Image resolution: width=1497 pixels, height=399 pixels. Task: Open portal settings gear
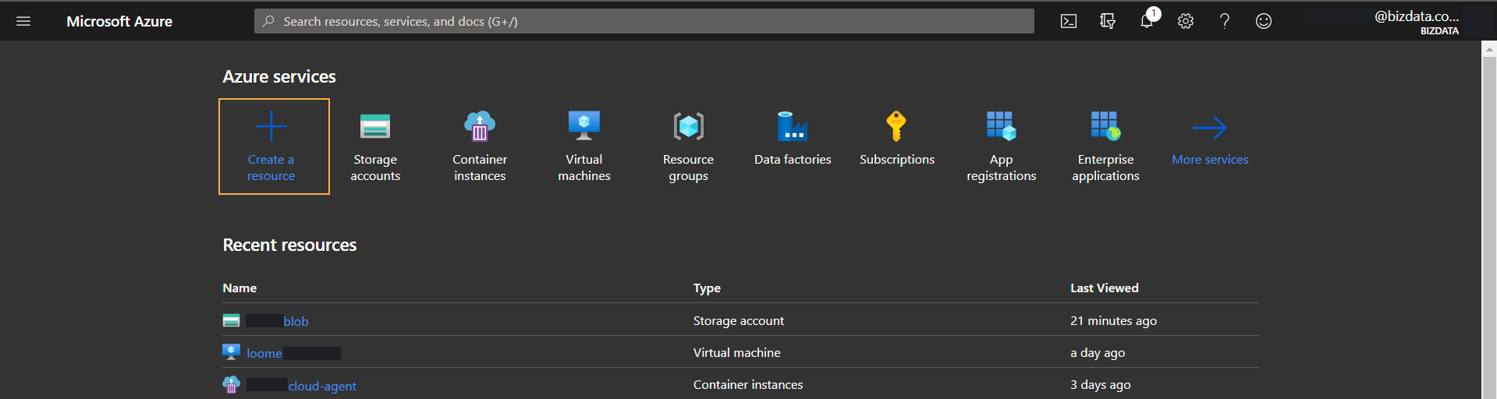[1186, 21]
